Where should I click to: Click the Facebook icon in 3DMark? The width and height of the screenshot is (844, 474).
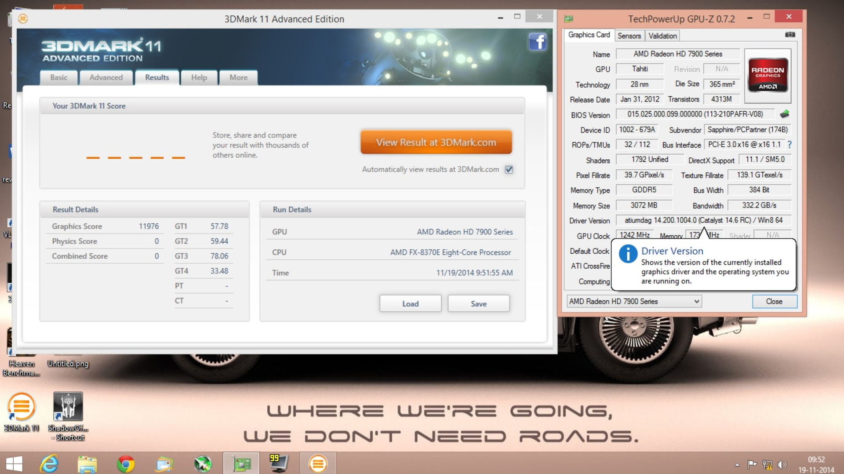[537, 42]
